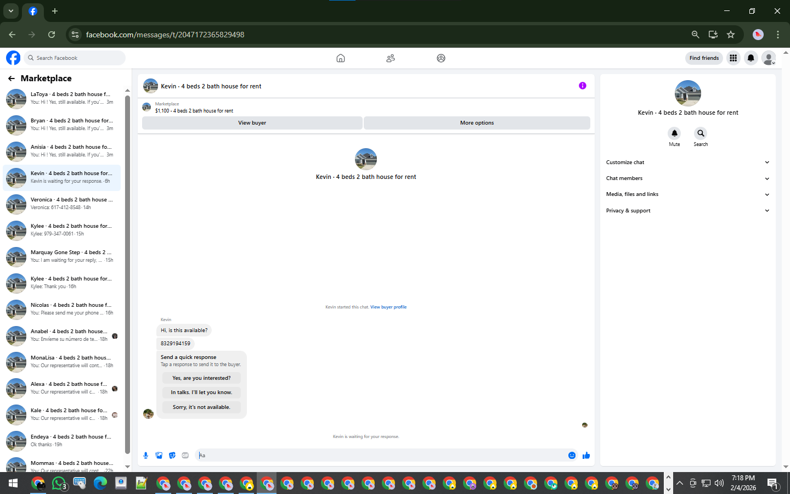Click the conversation list scrollbar
790x494 pixels.
pyautogui.click(x=127, y=274)
